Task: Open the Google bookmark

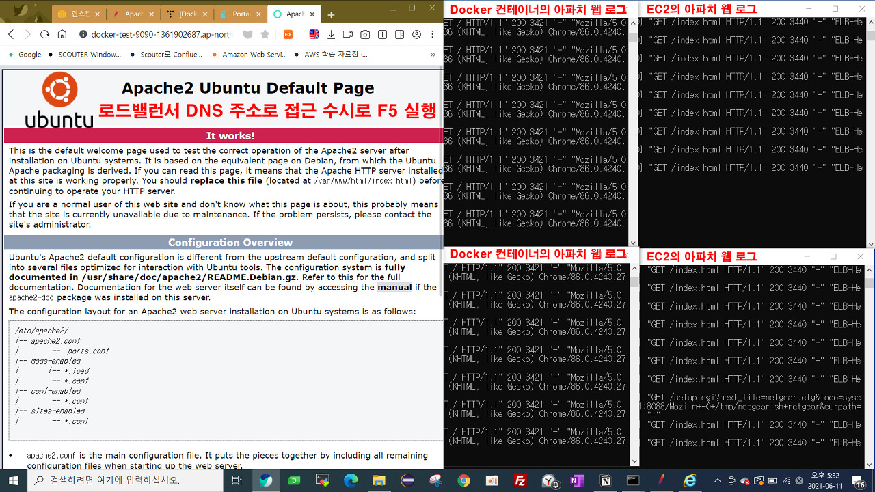Action: [25, 55]
